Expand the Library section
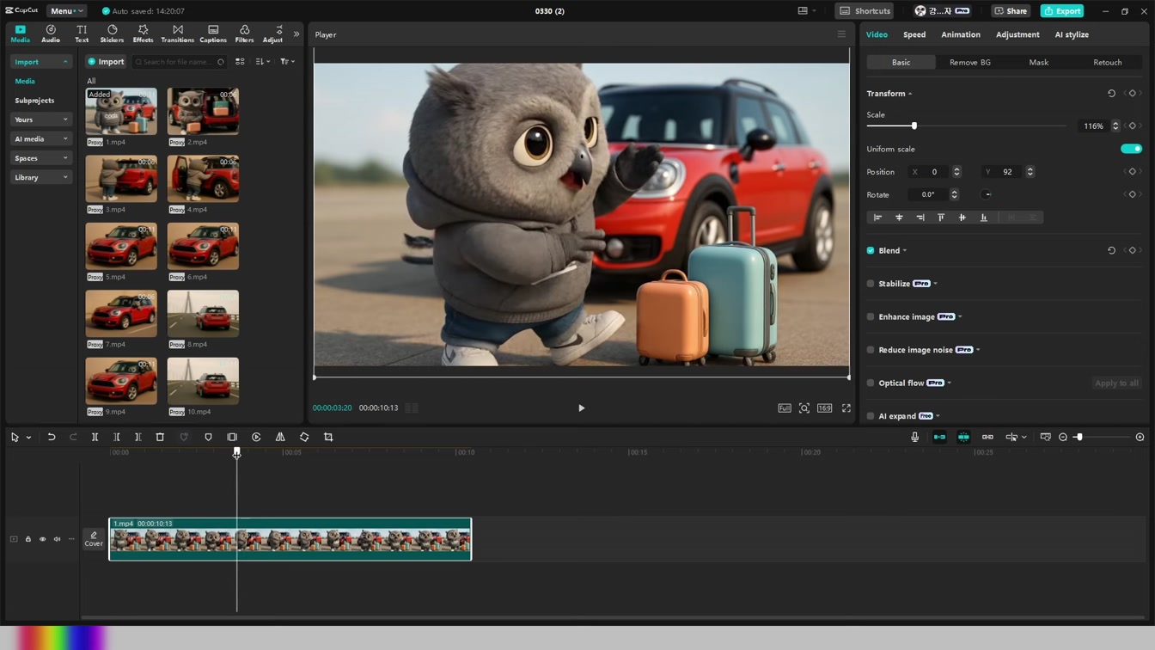 click(40, 177)
